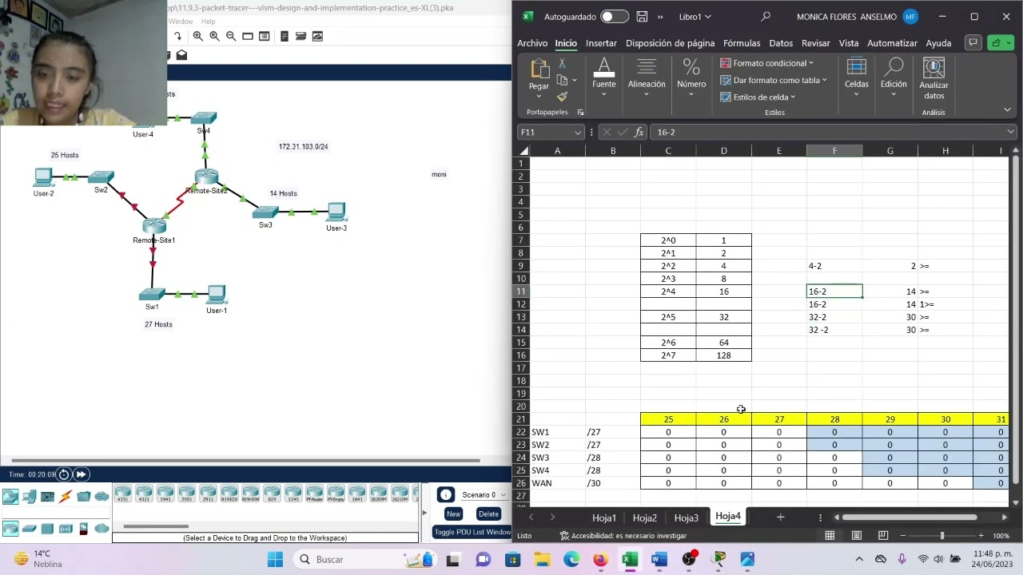Click the Delete scenario button
Image resolution: width=1023 pixels, height=575 pixels.
point(488,514)
